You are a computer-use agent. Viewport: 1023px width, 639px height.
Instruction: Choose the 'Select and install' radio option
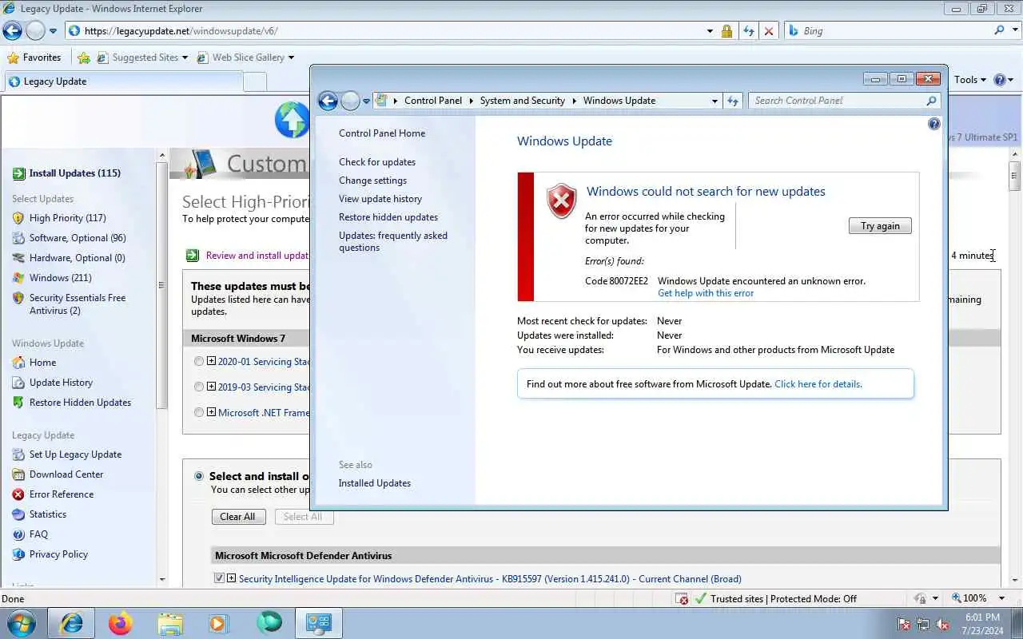click(199, 476)
